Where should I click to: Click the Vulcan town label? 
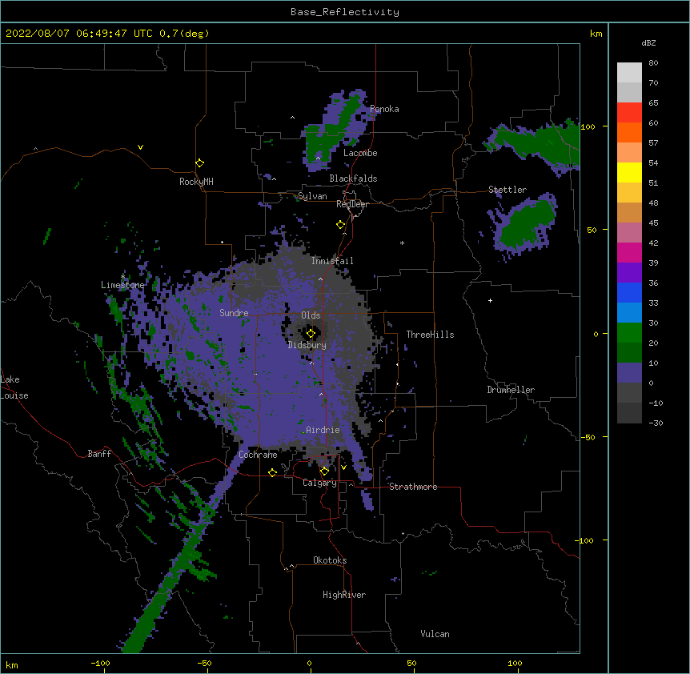435,634
